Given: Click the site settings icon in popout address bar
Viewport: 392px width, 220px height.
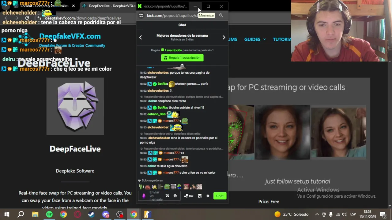Looking at the screenshot, I should point(141,15).
